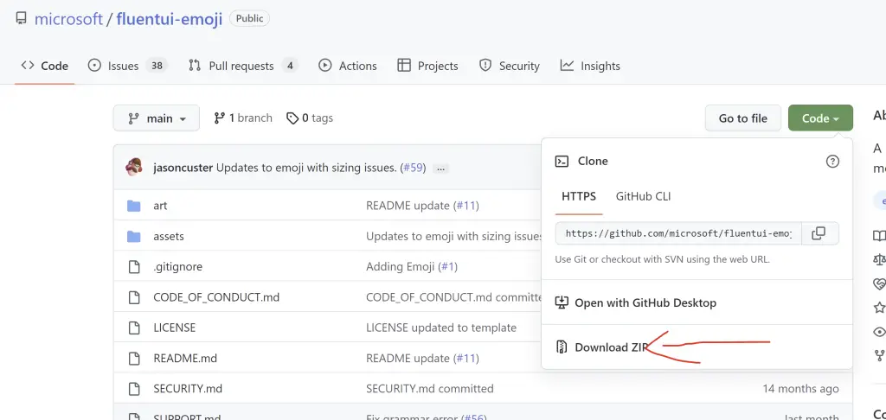
Task: View the 0 tags link
Action: pos(310,118)
